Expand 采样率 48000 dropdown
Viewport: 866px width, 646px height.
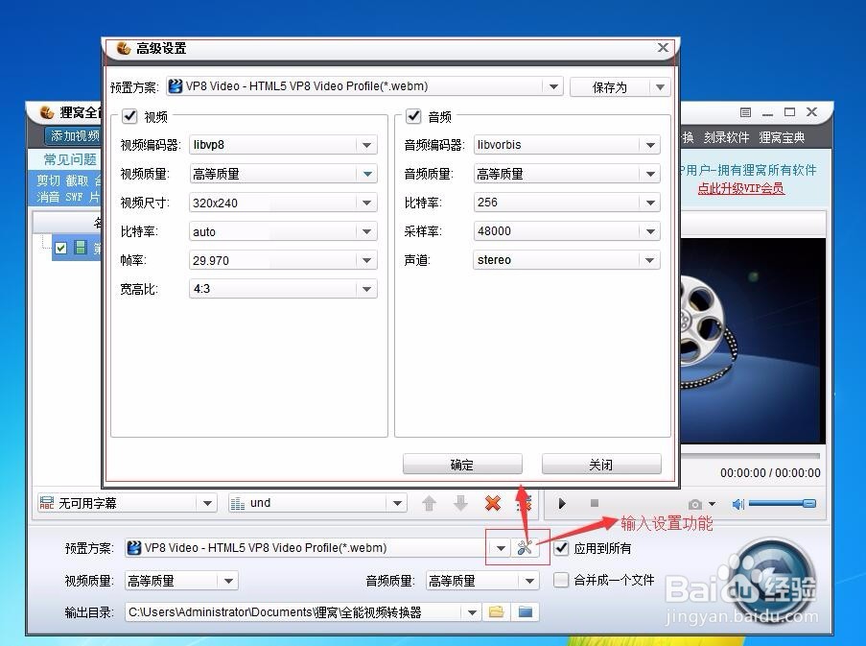click(x=650, y=231)
